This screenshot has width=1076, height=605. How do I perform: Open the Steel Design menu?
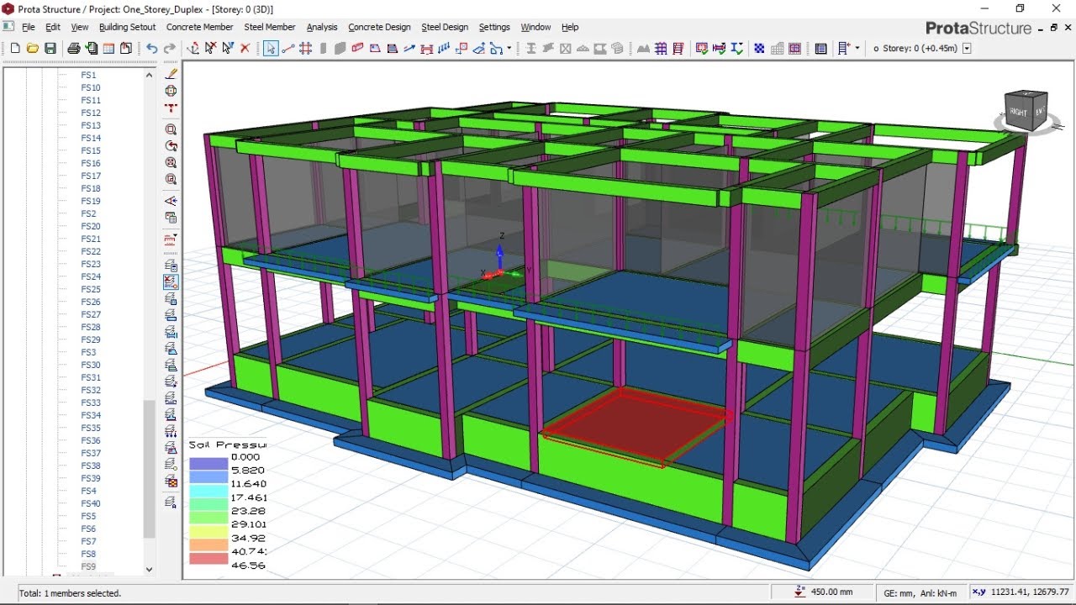click(x=445, y=27)
